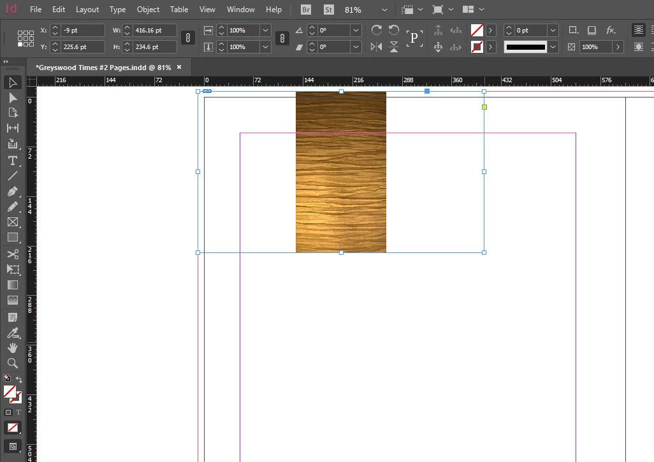Expand the Screen Mode dropdown
The image size is (654, 462).
[x=451, y=9]
